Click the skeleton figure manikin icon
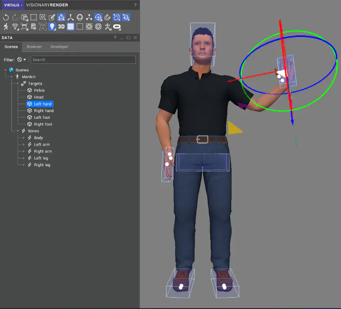Screen dimensions: 341x309 tap(108, 27)
